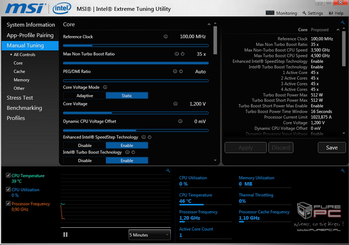Show info icon for Core Voltage
Viewport: 349px width, 245px height.
pos(176,104)
